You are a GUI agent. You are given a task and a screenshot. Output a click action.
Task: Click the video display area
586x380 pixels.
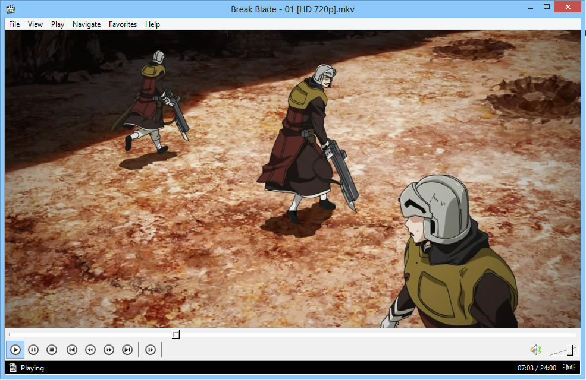coord(293,179)
